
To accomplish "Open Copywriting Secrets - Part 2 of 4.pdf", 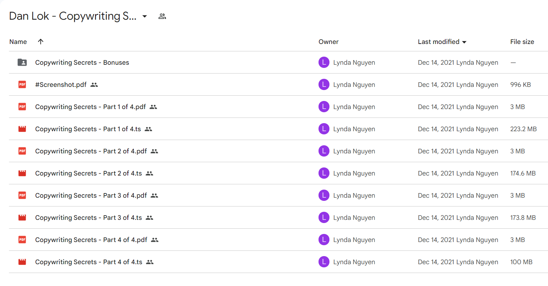I will coord(91,151).
